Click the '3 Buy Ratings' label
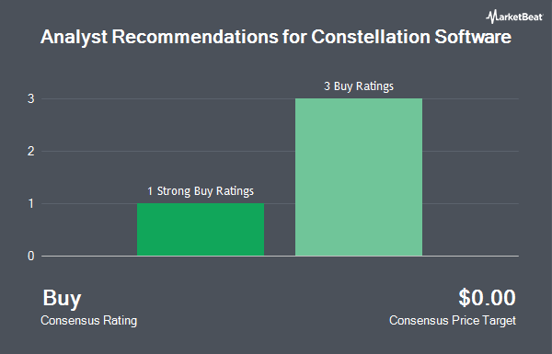 click(359, 86)
